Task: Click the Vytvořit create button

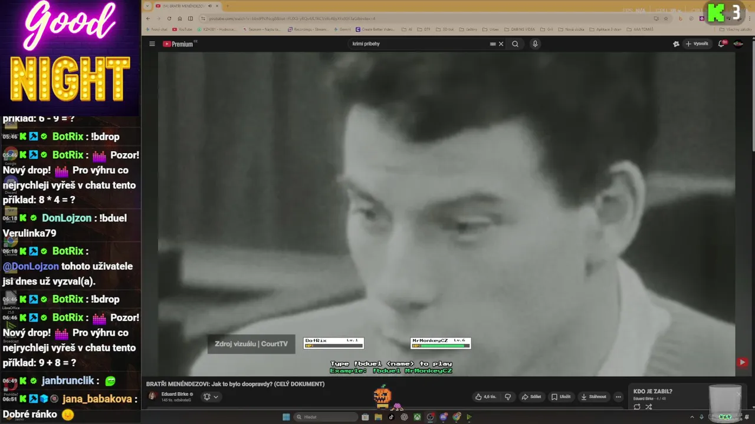Action: point(697,44)
